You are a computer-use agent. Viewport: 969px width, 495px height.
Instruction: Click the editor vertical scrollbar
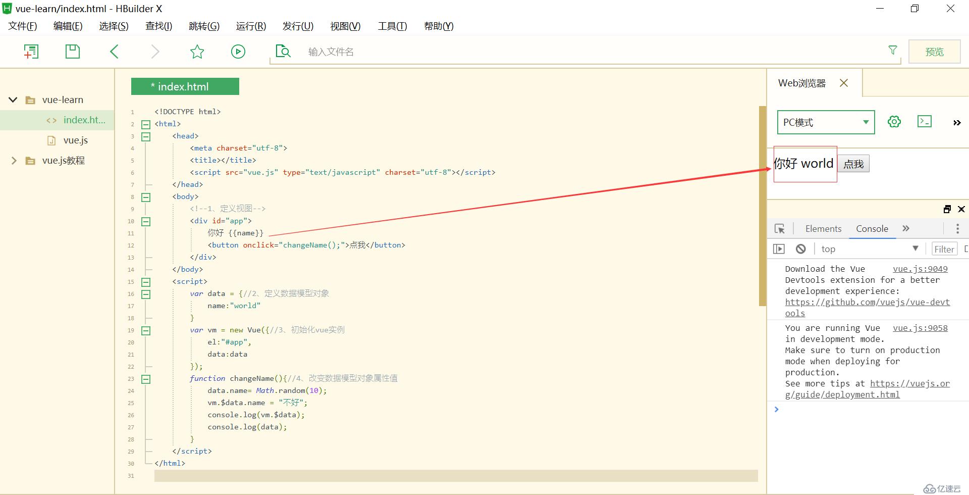click(x=762, y=206)
